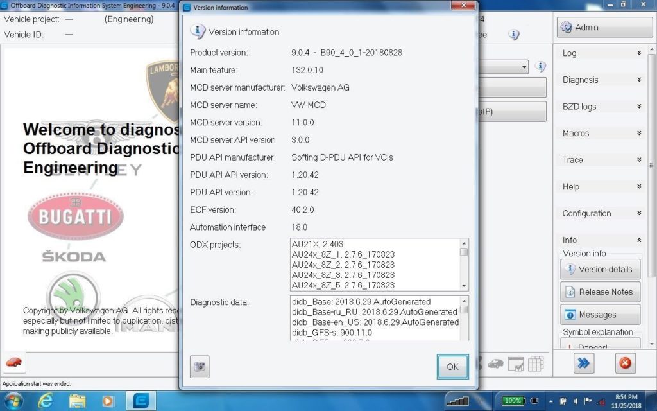
Task: Expand the BZD logs section
Action: (638, 107)
